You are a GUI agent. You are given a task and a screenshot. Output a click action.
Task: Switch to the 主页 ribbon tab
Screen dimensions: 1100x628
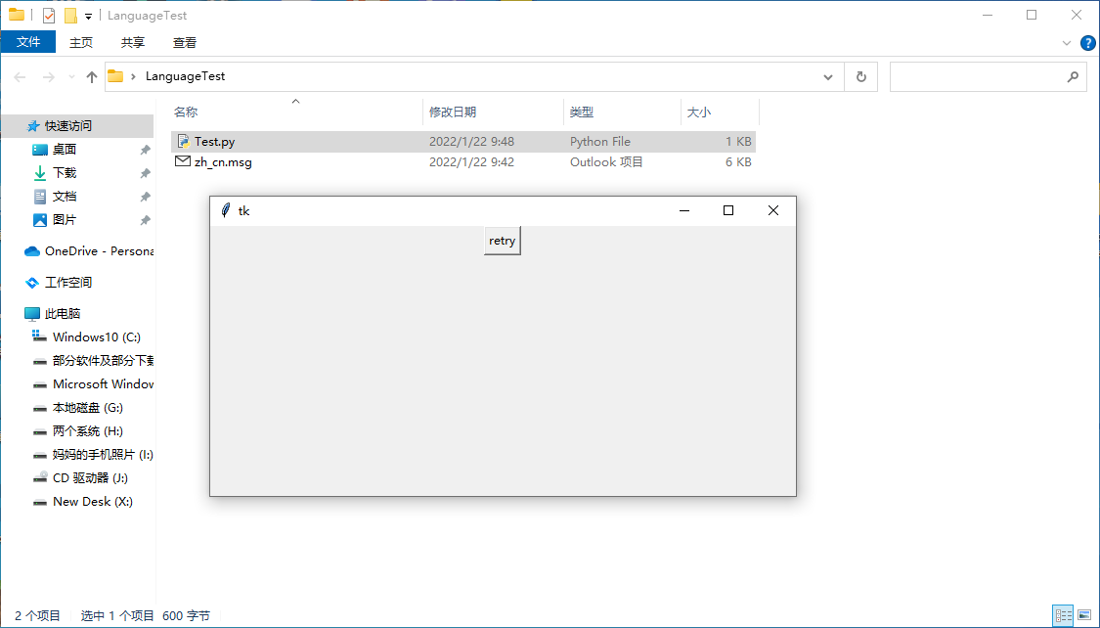pyautogui.click(x=81, y=42)
